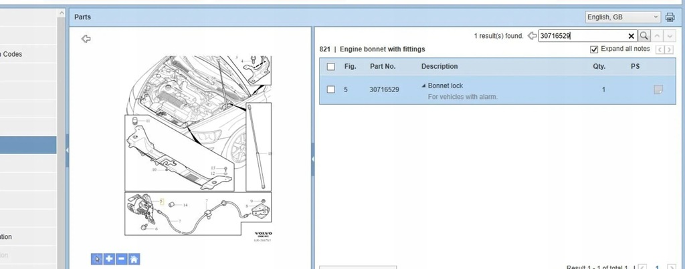
Task: Open the Codes item in left sidebar
Action: point(11,54)
